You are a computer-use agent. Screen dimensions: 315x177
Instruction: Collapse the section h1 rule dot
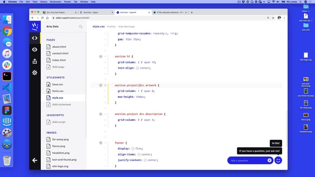pos(101,56)
